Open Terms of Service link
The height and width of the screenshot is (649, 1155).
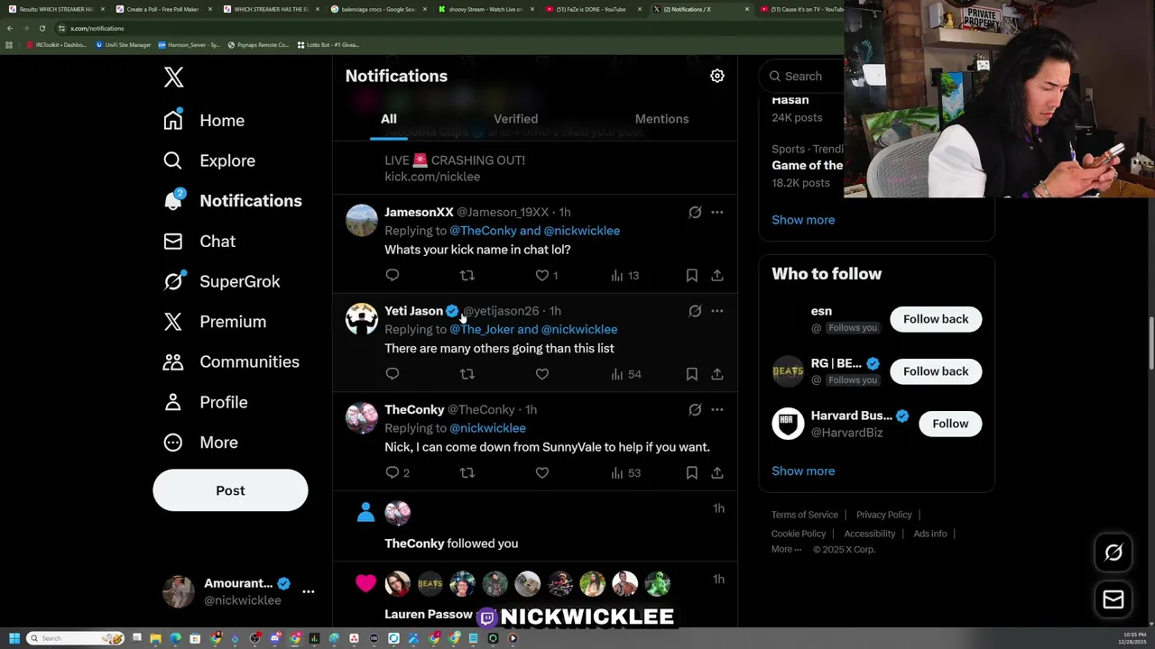[805, 515]
